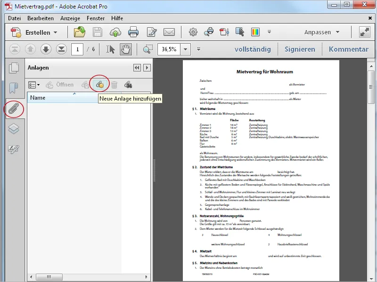Image resolution: width=377 pixels, height=282 pixels.
Task: Go to next page arrow
Action: (46, 49)
